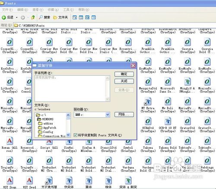The height and width of the screenshot is (189, 216).
Task: Select the WST Span font icon
Action: pos(10,180)
